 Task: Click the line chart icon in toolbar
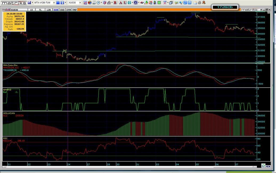pyautogui.click(x=85, y=3)
